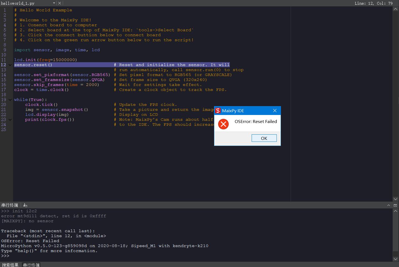
Task: Click the highlighted sensor.reset() code
Action: tap(33, 65)
